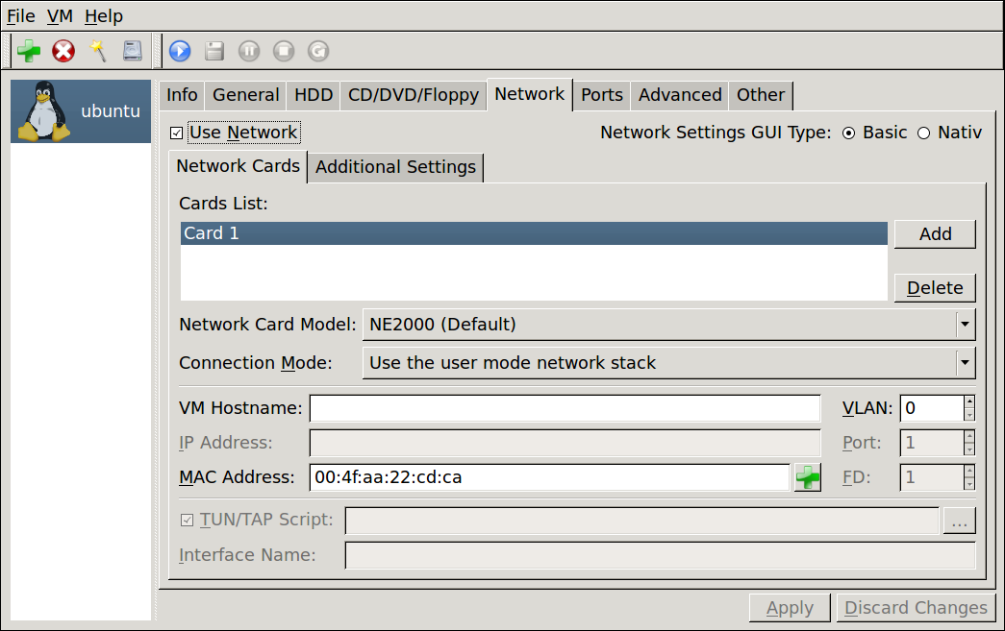Click the green plus Add VM icon

pyautogui.click(x=29, y=51)
